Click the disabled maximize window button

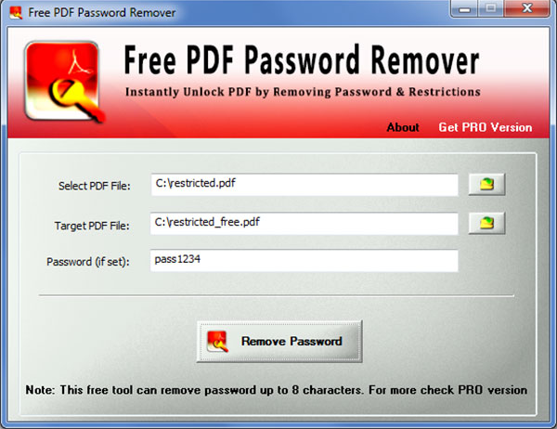pos(490,8)
